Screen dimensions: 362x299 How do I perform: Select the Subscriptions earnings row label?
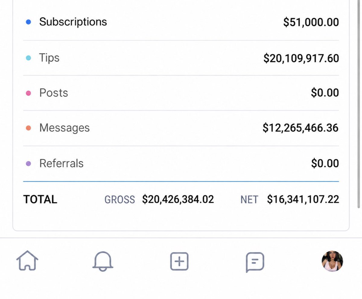[x=73, y=22]
